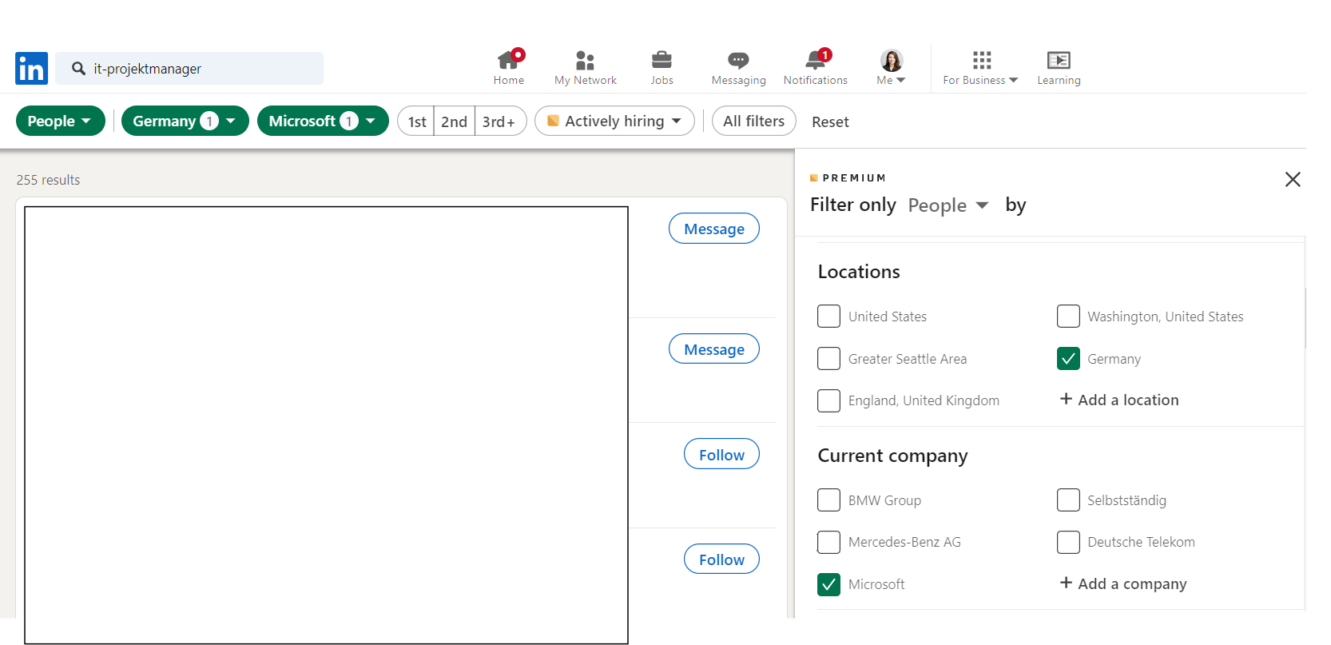Click the plus icon beside Add a company
1331x645 pixels.
coord(1066,583)
